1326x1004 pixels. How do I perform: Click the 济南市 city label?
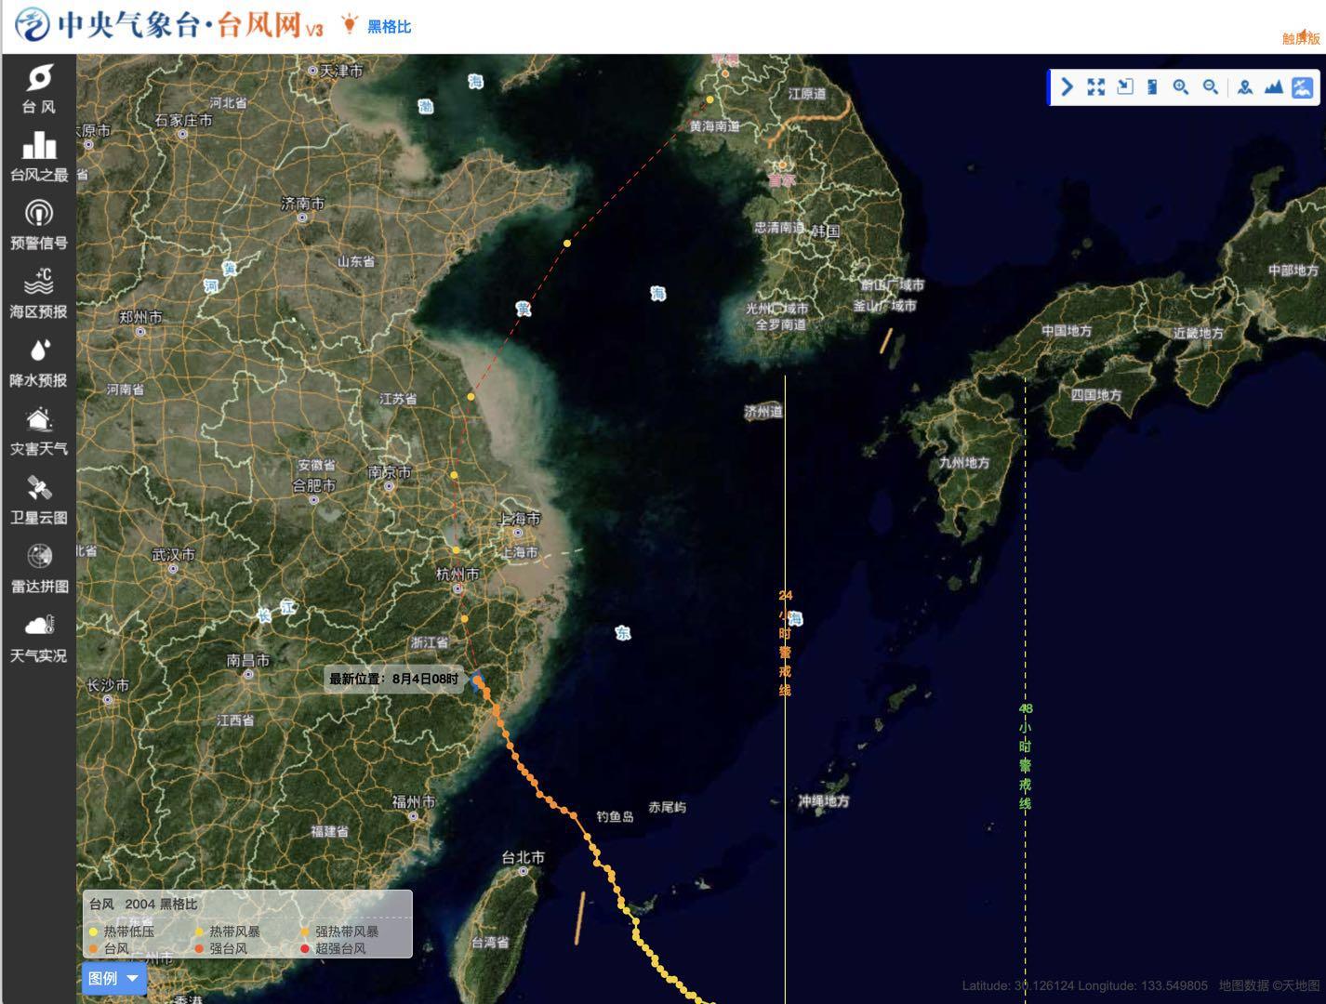[303, 203]
